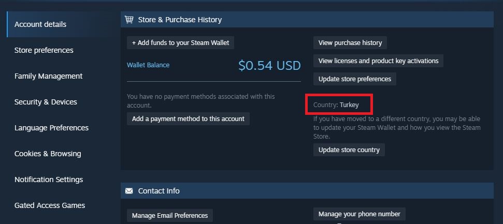Select Security & Devices in sidebar

(x=46, y=102)
